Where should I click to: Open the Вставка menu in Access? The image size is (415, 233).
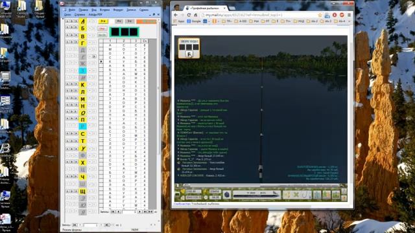click(x=104, y=10)
